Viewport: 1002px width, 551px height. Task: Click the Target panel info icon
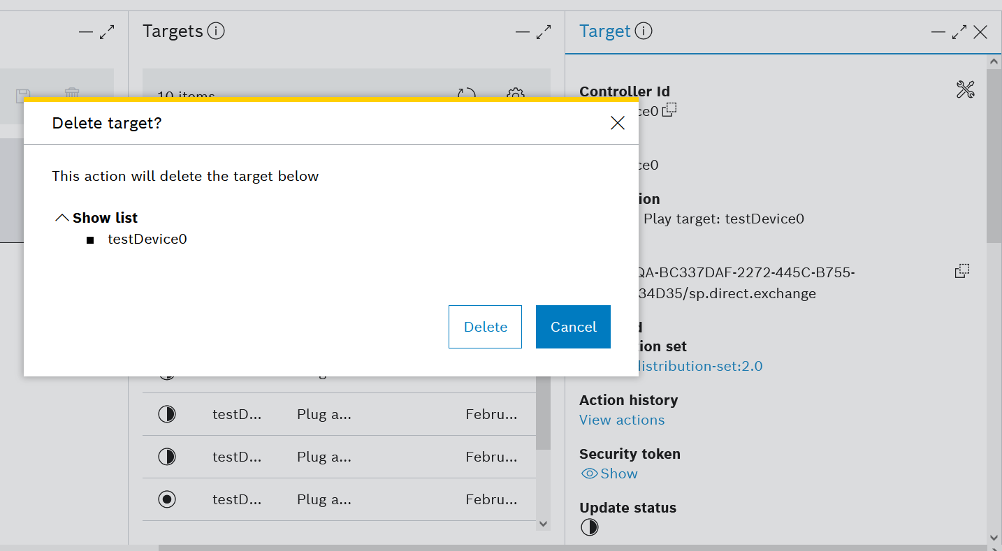click(x=644, y=31)
